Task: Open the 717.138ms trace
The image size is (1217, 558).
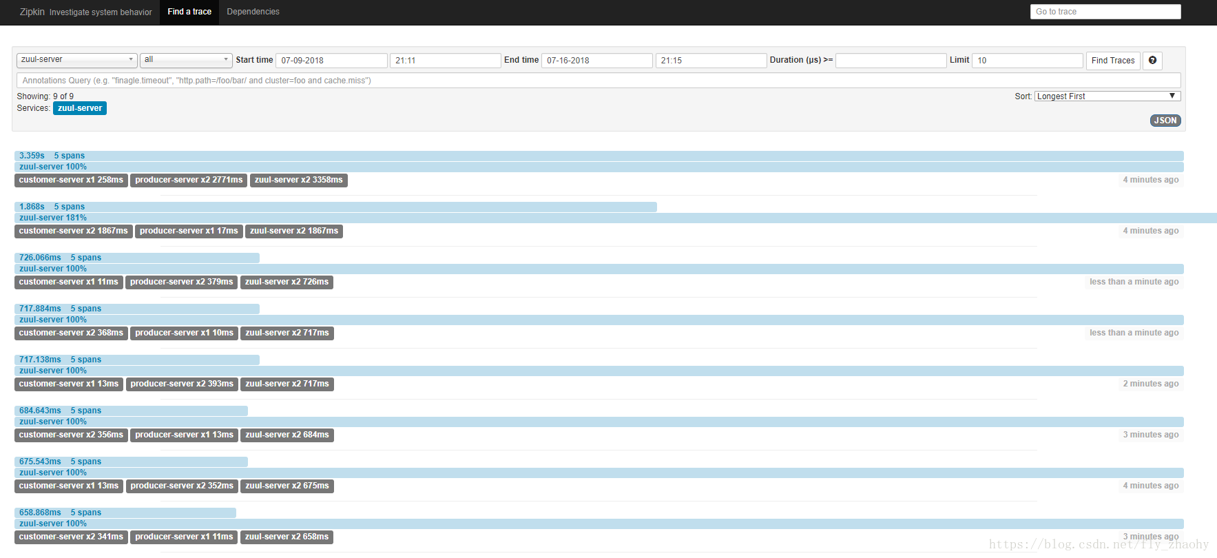Action: click(x=137, y=360)
